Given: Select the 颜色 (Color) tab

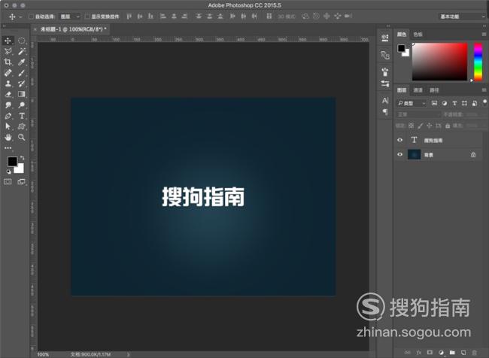Looking at the screenshot, I should coord(402,35).
